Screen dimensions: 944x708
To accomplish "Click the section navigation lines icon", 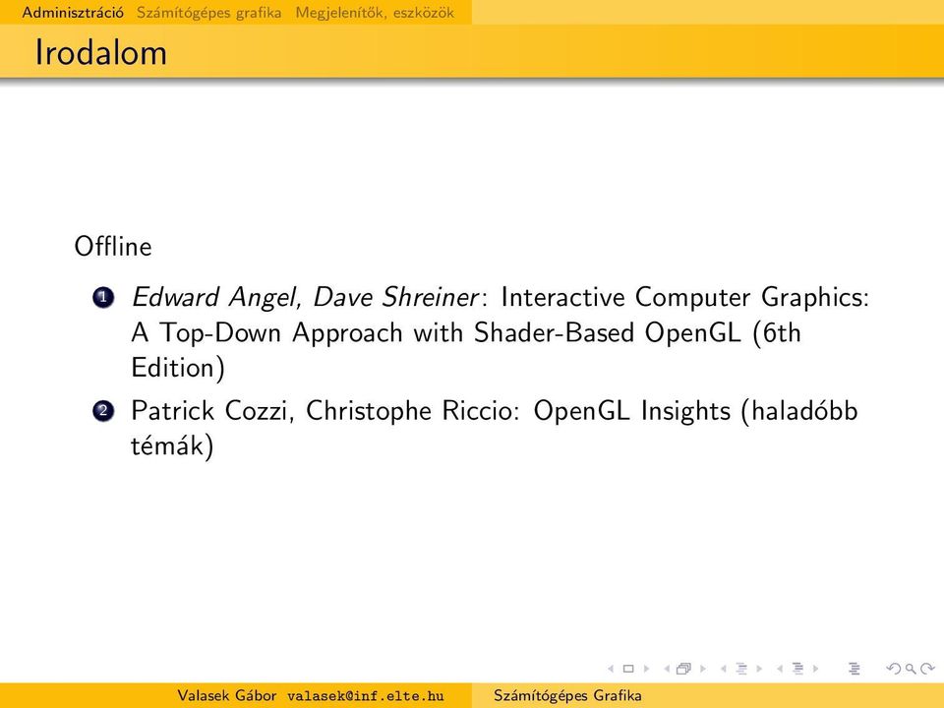I will pyautogui.click(x=798, y=669).
